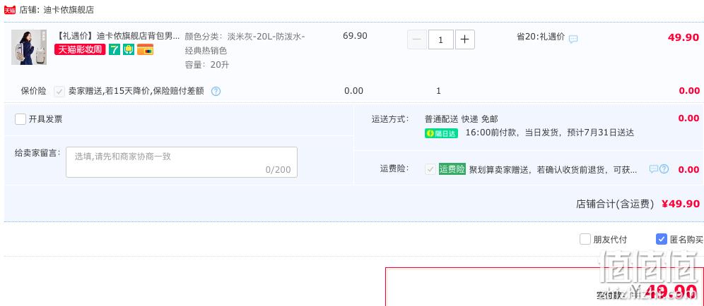Click the green guarantee service icon
Screen dimensions: 704x306
(129, 50)
